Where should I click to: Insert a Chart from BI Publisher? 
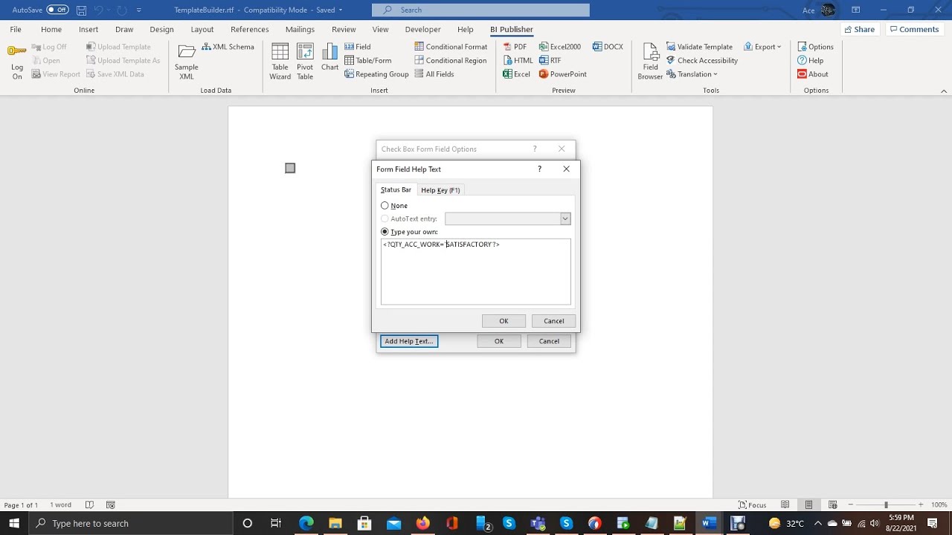(x=329, y=57)
